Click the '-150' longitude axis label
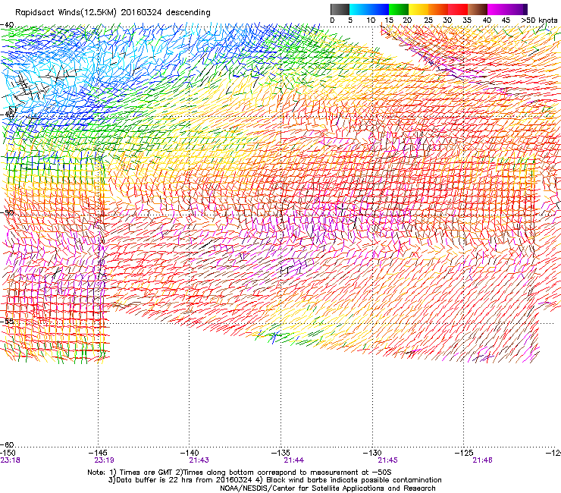This screenshot has height=493, width=561. 8,453
